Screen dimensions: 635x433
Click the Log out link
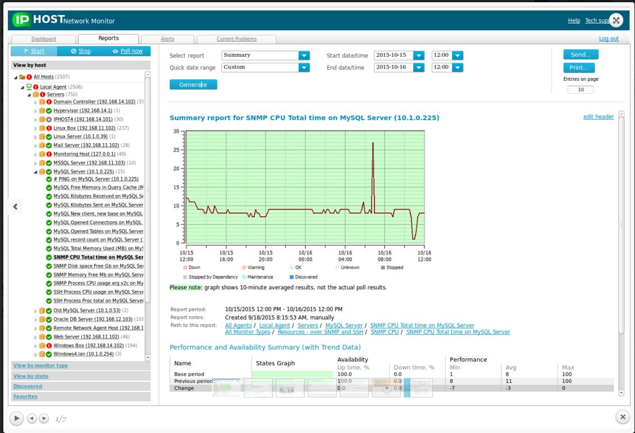(609, 39)
